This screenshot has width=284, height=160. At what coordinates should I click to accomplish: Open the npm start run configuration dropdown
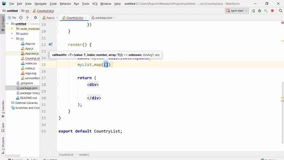tap(237, 11)
